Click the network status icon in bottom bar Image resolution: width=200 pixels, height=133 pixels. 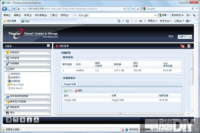pos(36,120)
